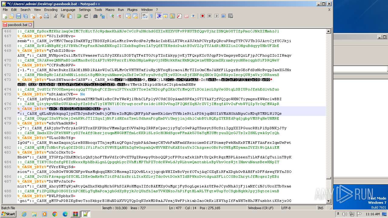
Task: Save the current recorded macro icon
Action: (x=230, y=16)
